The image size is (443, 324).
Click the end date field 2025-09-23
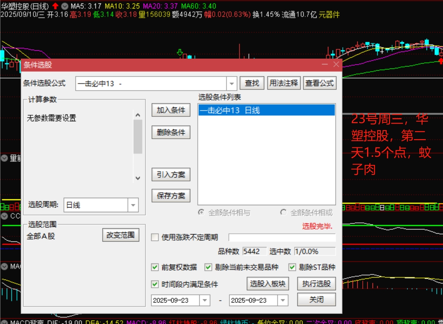(x=254, y=300)
